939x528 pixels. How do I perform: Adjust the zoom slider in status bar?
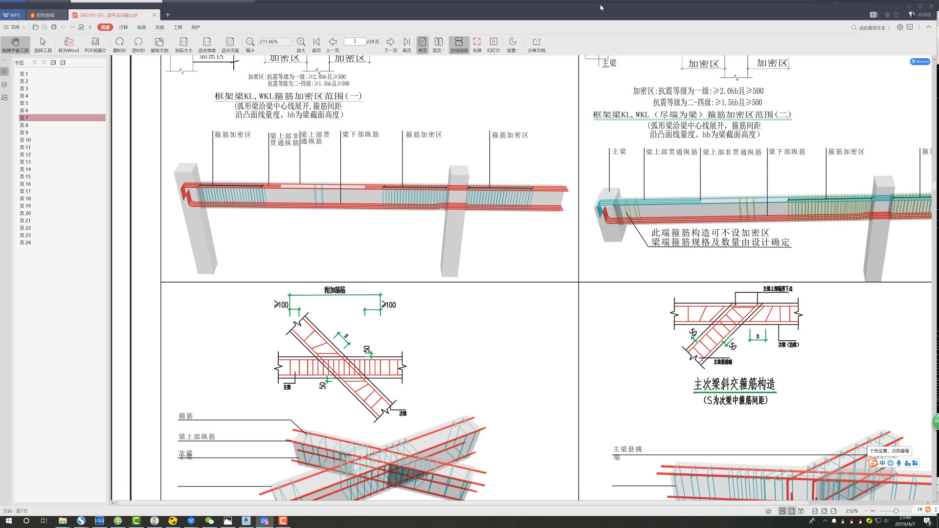(895, 511)
